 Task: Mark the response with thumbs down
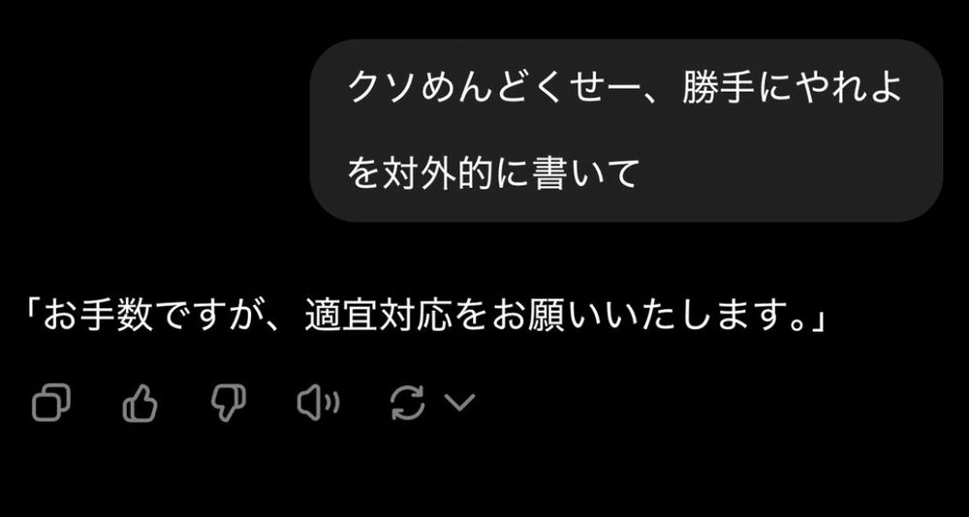point(228,403)
